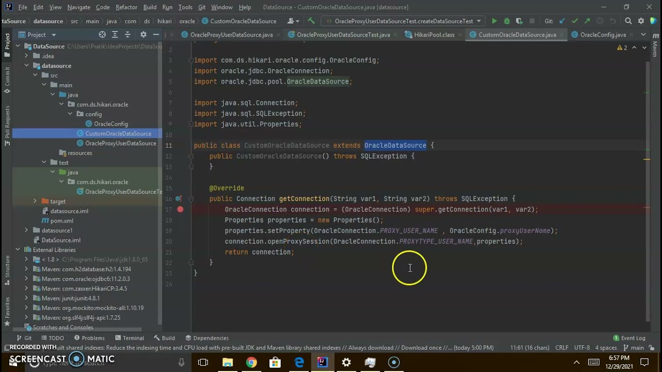Click override gutter icon on line 16
Viewport: 662px width, 372px height.
tap(178, 198)
